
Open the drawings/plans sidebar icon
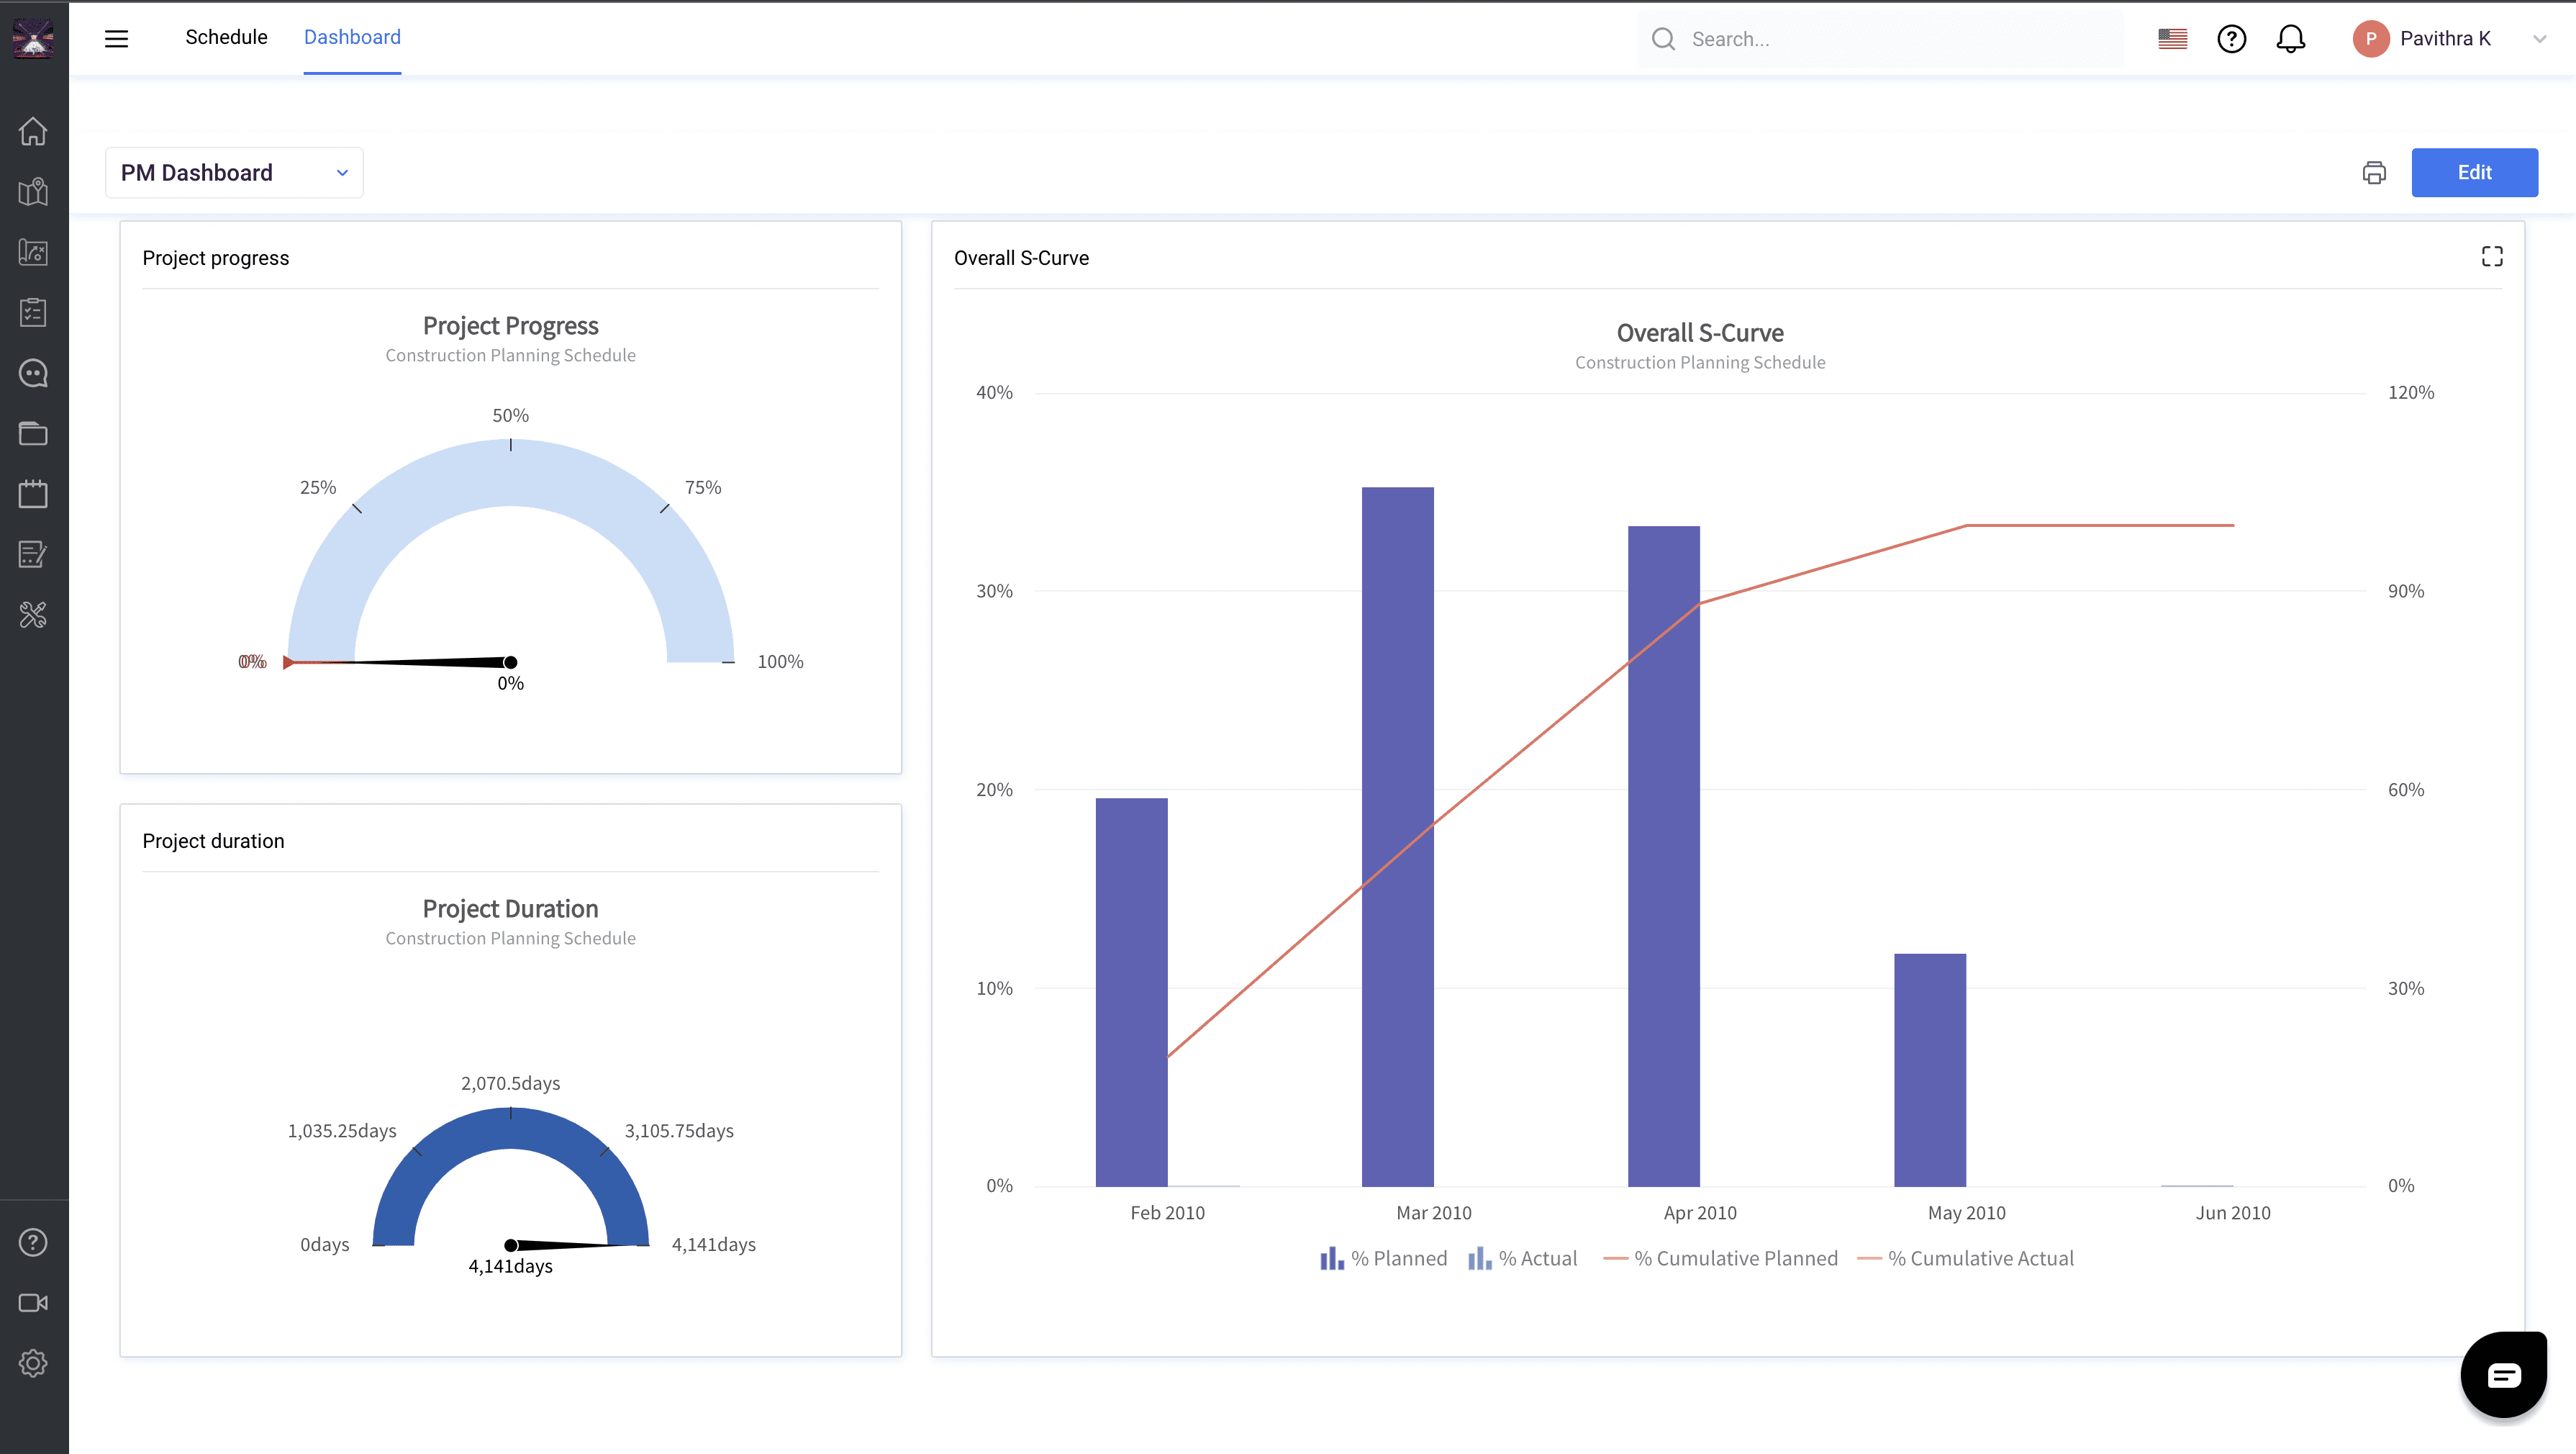tap(33, 252)
